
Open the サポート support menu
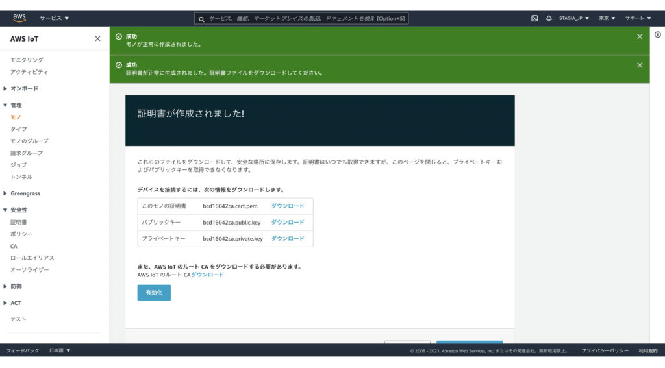(x=638, y=18)
